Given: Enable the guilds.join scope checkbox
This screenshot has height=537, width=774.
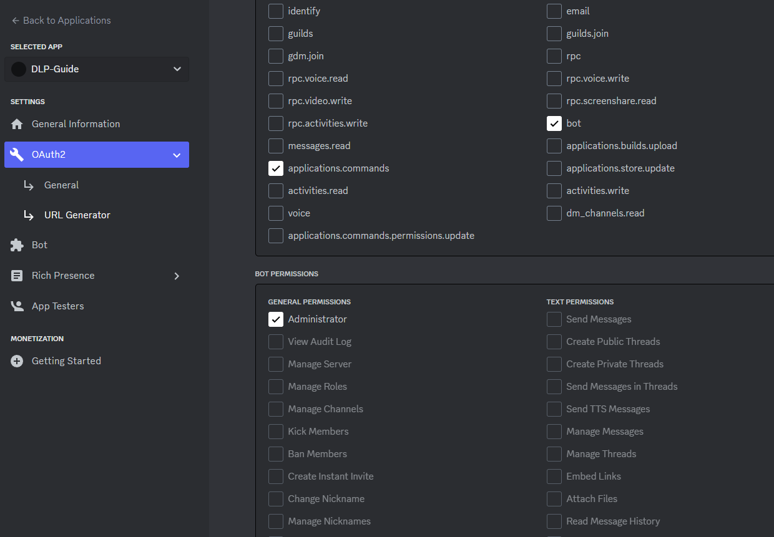Looking at the screenshot, I should (554, 34).
